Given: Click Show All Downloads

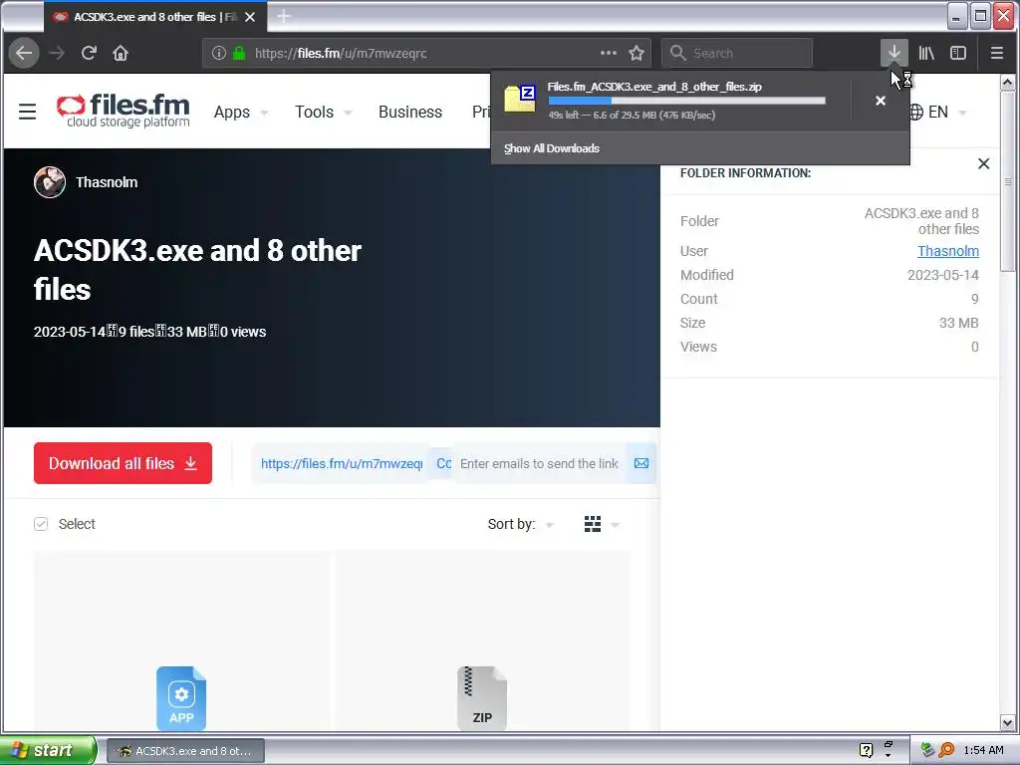Looking at the screenshot, I should point(552,148).
